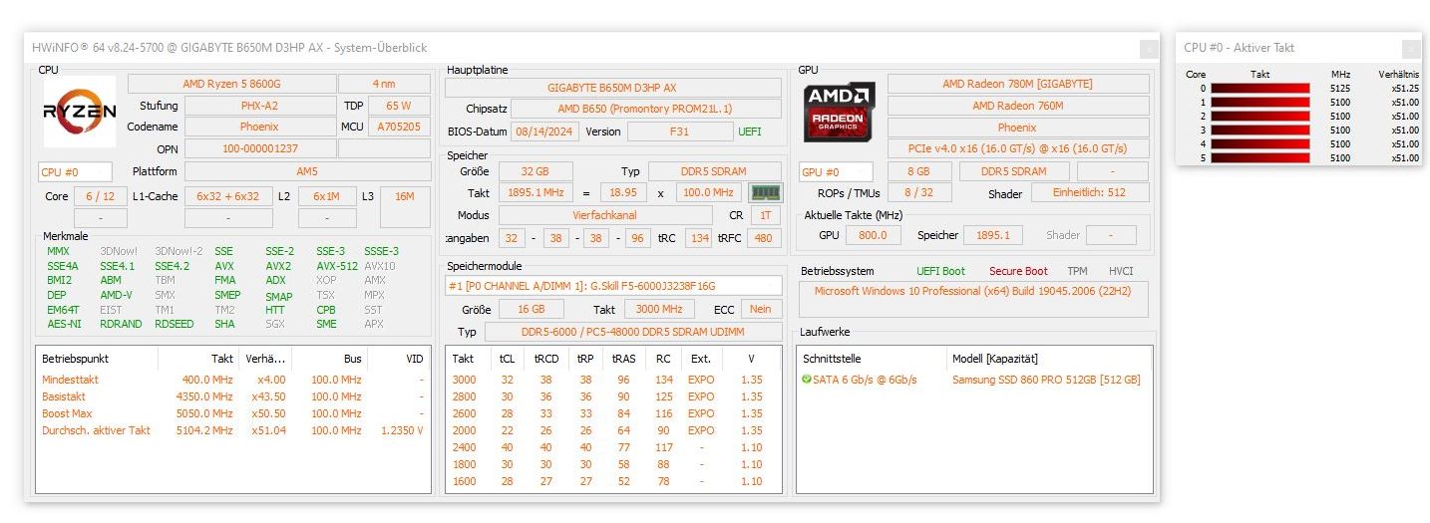This screenshot has width=1430, height=523.
Task: Click the Core 1 clock bar
Action: (1259, 103)
